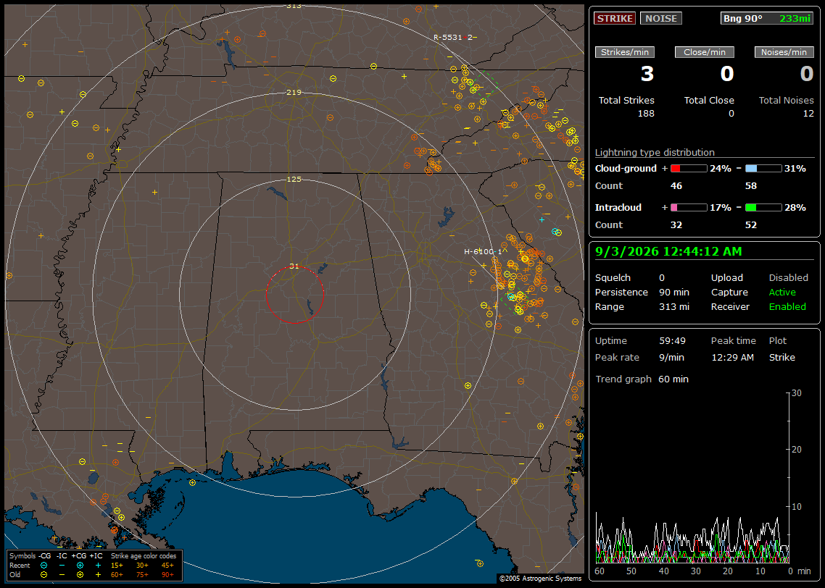This screenshot has height=588, width=825.
Task: Click the R-5531-2 storm cell label
Action: pos(453,38)
